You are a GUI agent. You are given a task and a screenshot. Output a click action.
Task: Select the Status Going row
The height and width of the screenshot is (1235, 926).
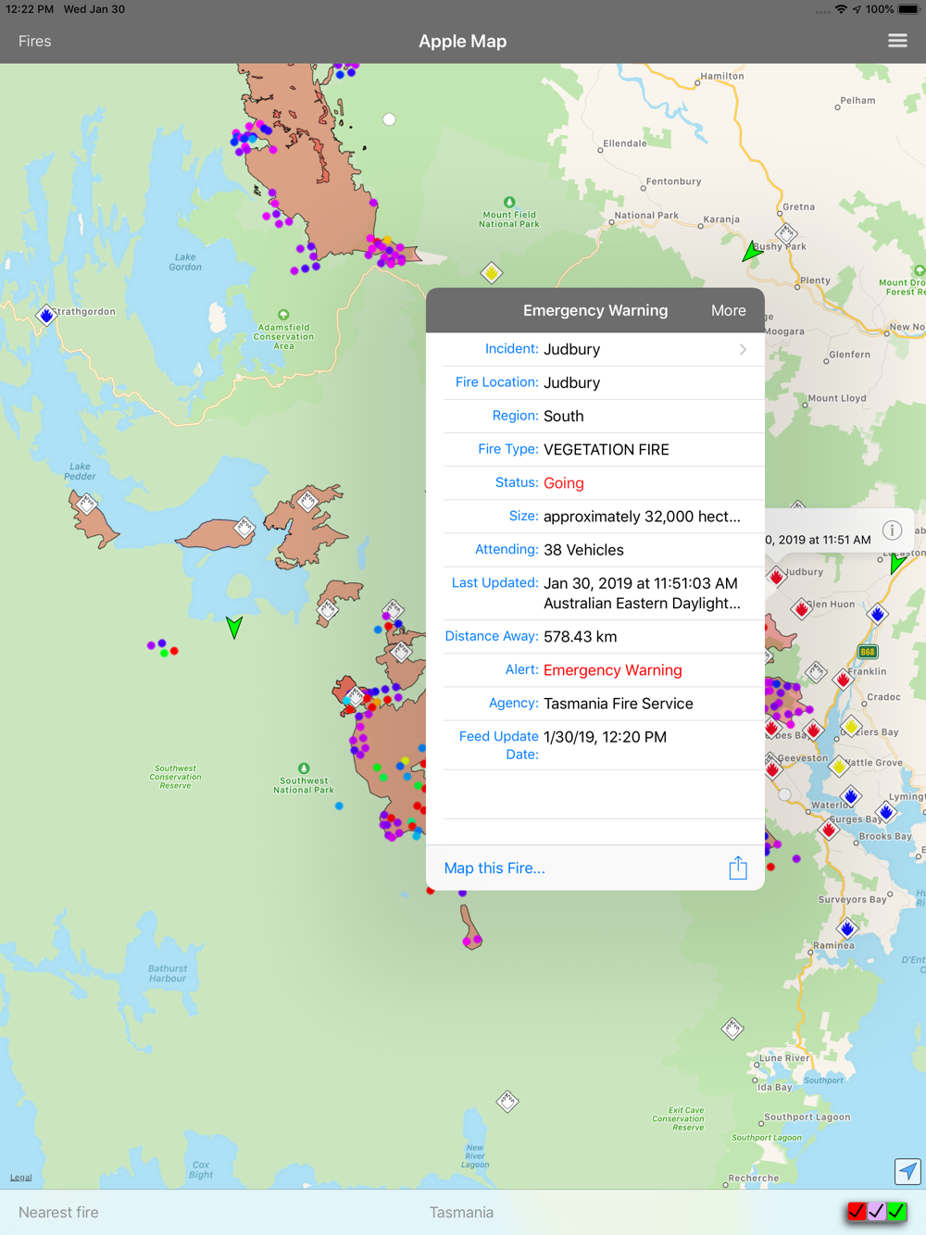[595, 483]
